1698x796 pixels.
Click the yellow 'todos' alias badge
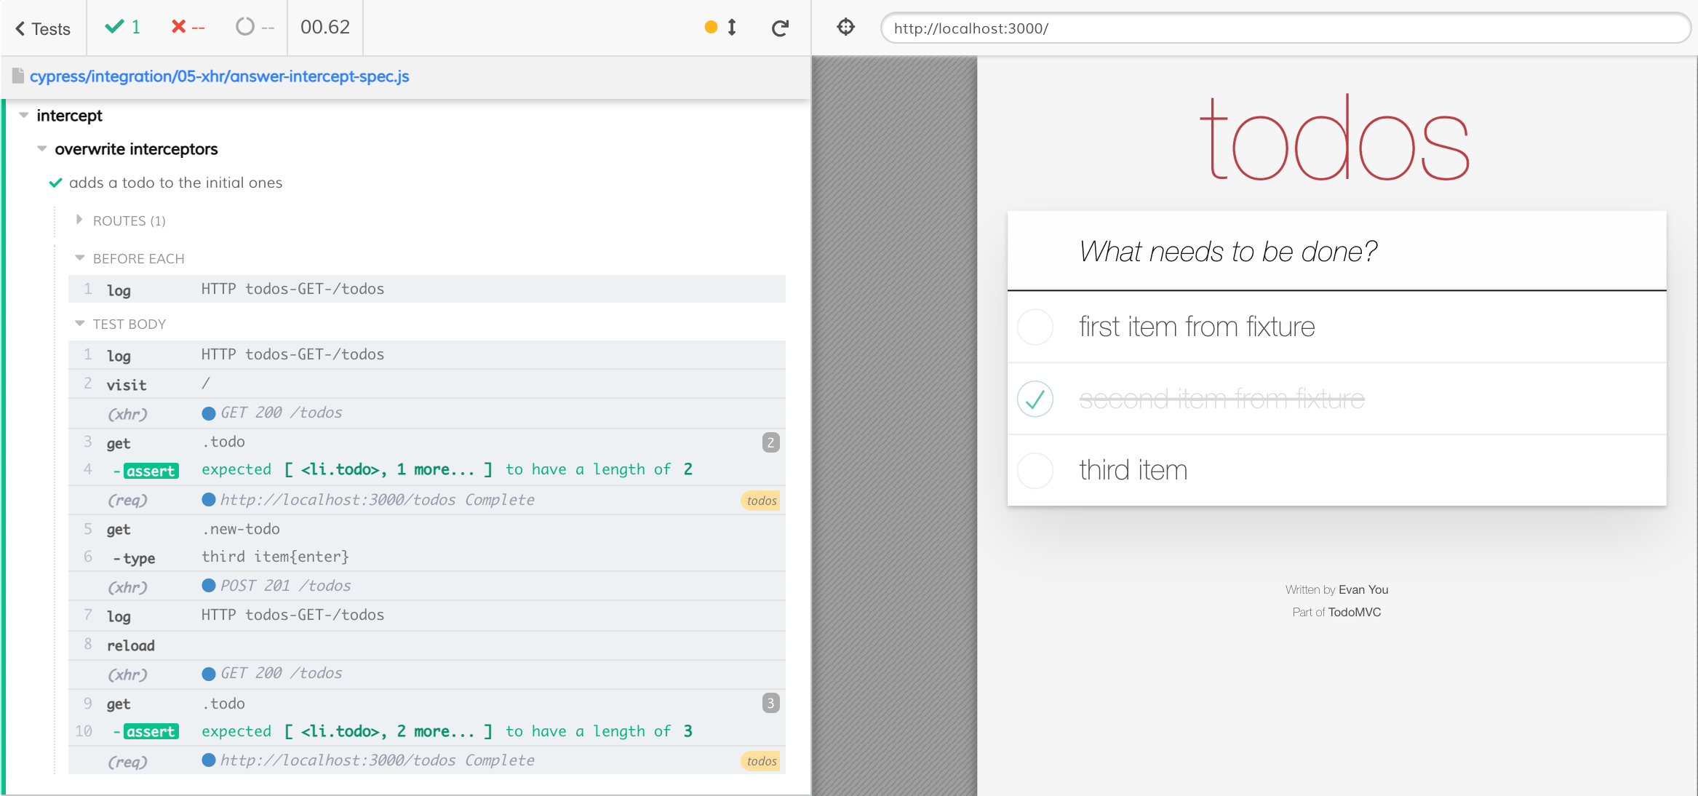click(761, 501)
